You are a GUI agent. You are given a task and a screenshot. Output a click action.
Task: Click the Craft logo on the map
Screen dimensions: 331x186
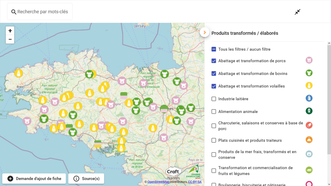[x=173, y=172]
